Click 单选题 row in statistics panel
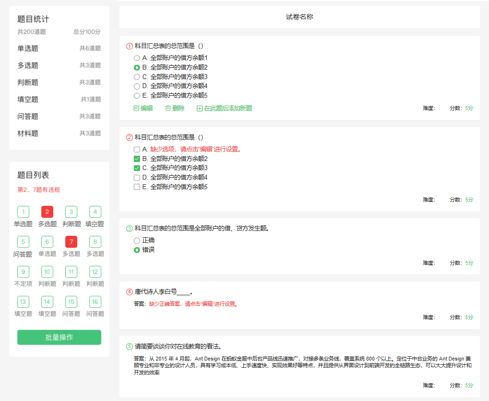489x401 pixels. [x=59, y=48]
